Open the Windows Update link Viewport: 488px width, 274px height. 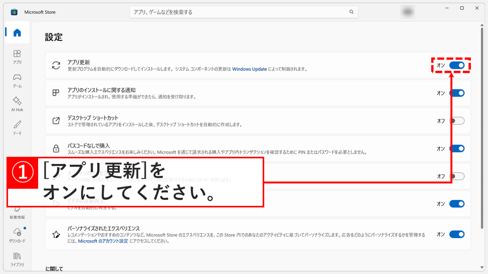(x=249, y=69)
